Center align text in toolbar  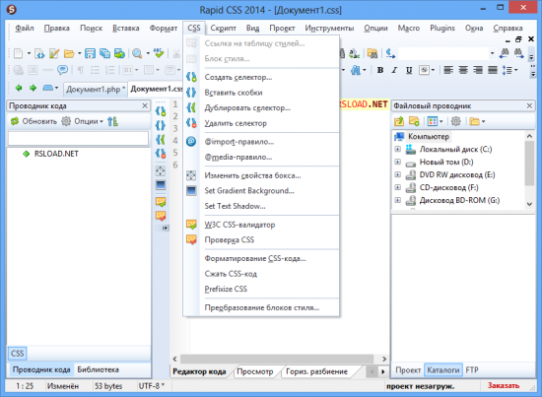point(463,70)
